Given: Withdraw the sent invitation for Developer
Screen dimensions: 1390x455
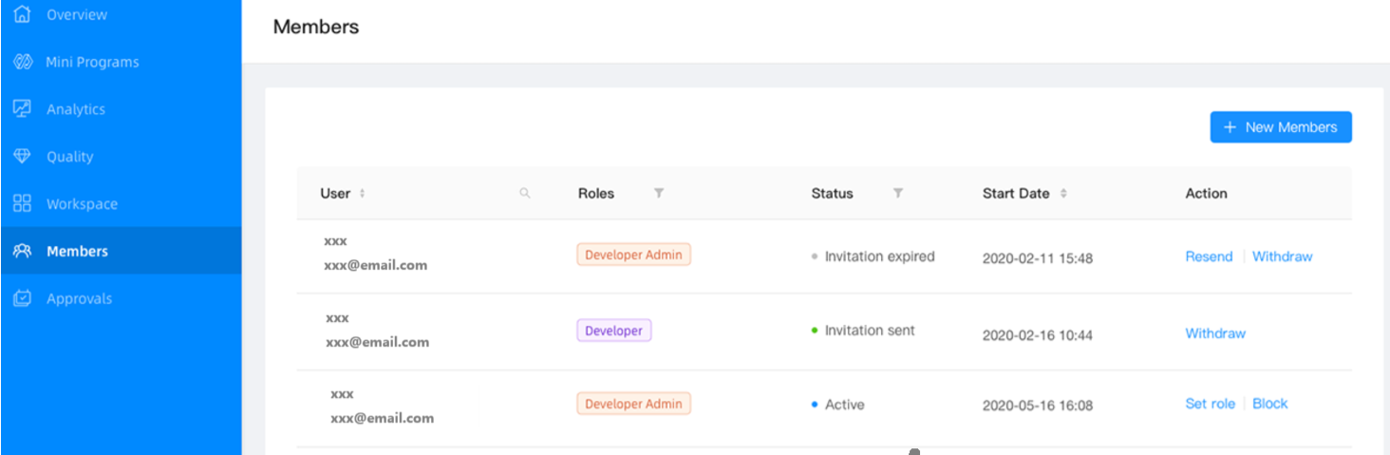Looking at the screenshot, I should coord(1215,333).
